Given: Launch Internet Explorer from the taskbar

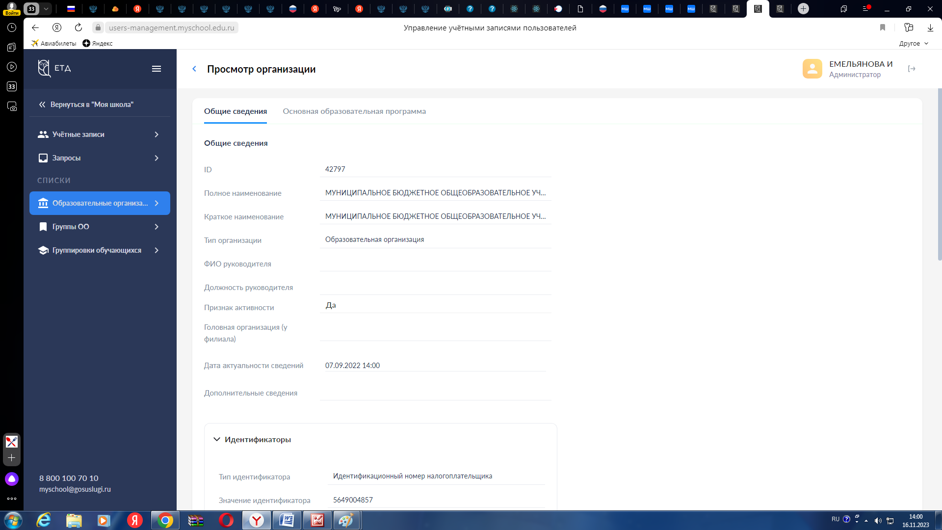Looking at the screenshot, I should point(44,520).
